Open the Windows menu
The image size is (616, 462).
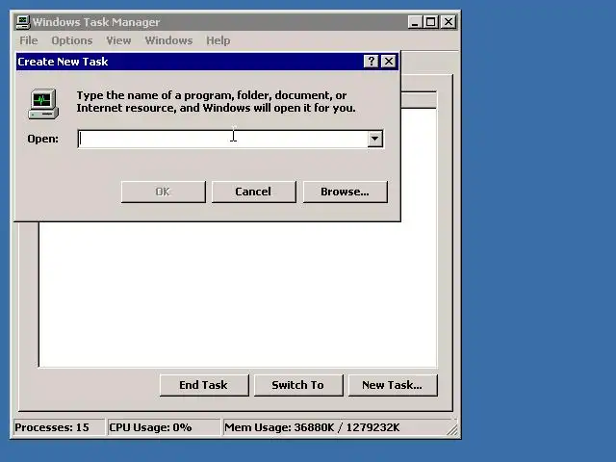(168, 40)
